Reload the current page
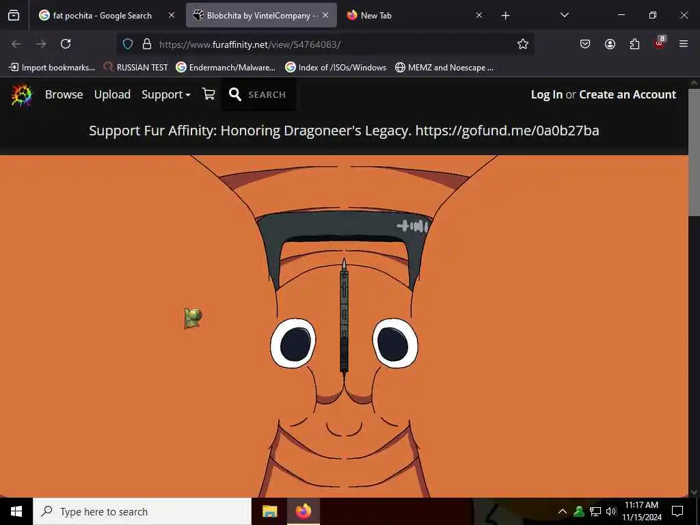700x525 pixels. (x=66, y=44)
